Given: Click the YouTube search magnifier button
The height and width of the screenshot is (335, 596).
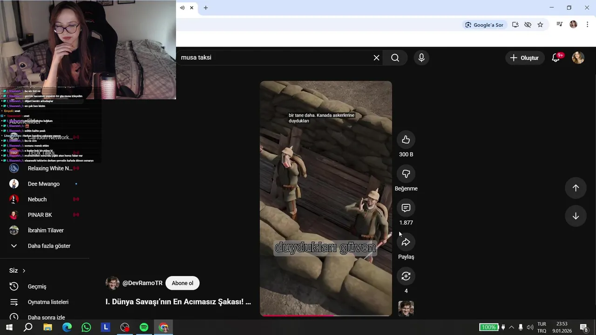Looking at the screenshot, I should click(x=395, y=58).
